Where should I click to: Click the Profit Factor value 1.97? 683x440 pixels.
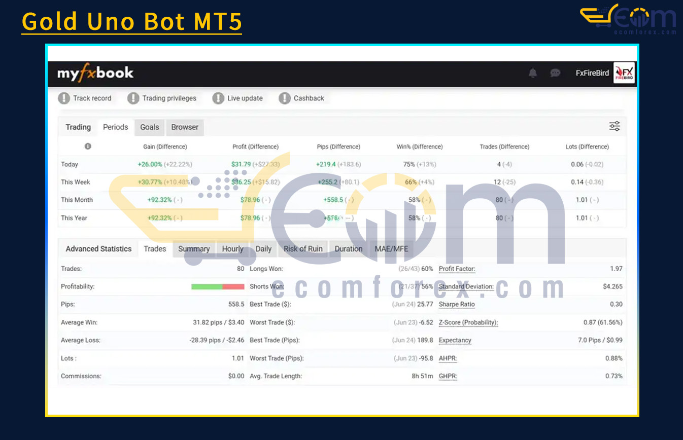coord(616,269)
